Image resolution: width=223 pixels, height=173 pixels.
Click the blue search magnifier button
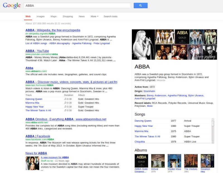pyautogui.click(x=140, y=6)
